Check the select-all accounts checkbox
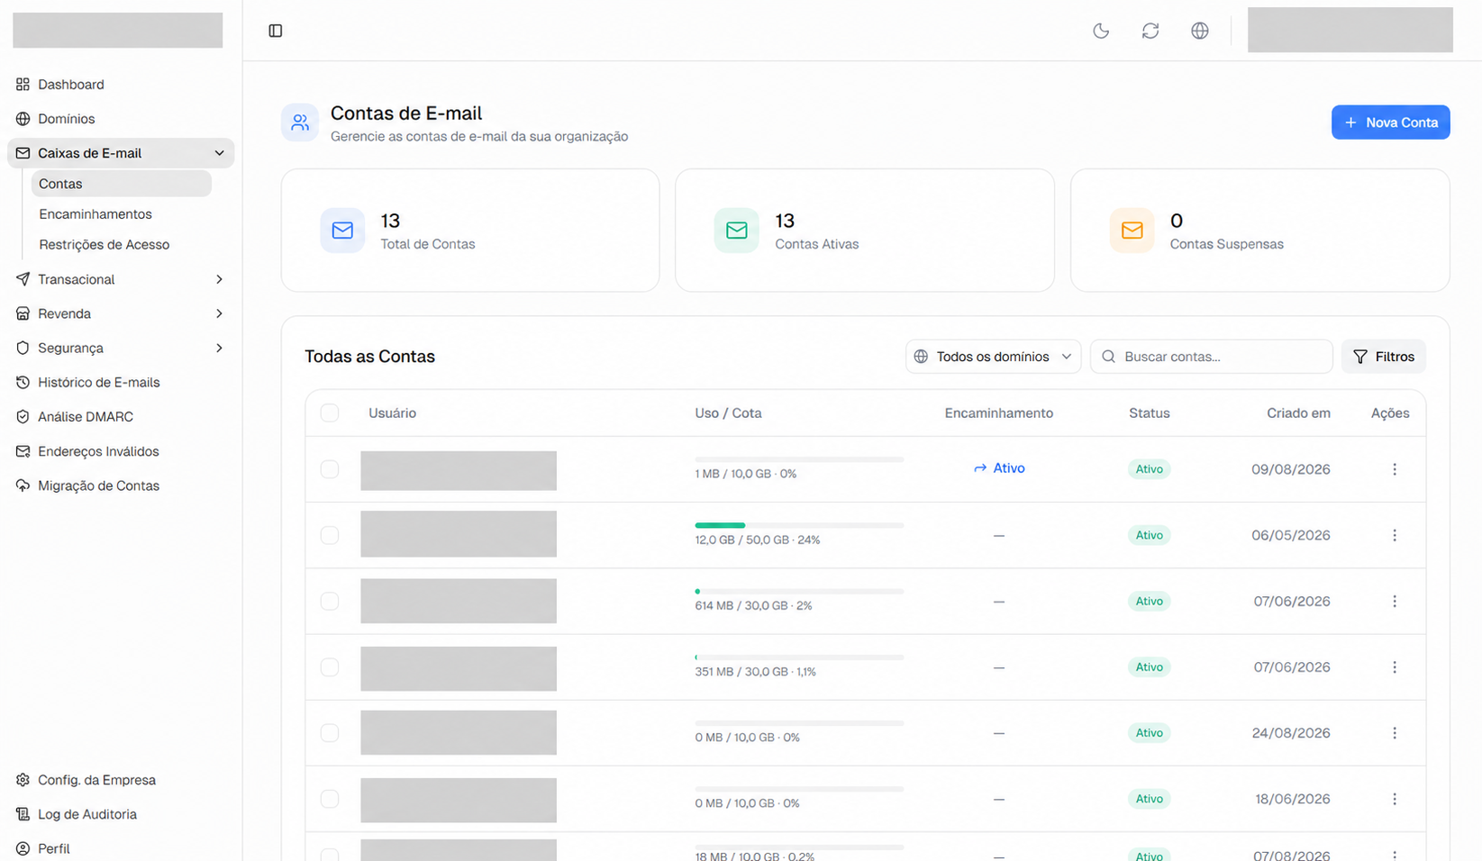Viewport: 1482px width, 861px height. click(x=330, y=412)
